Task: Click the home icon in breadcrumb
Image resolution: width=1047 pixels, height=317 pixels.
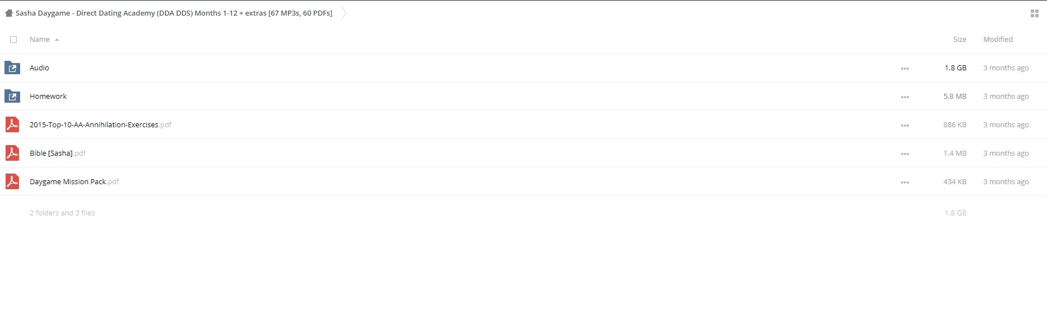Action: point(8,13)
